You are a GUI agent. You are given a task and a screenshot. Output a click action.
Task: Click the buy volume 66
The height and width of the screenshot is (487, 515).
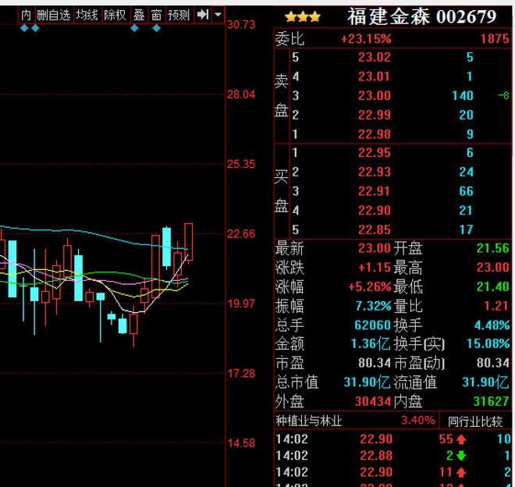(x=466, y=191)
